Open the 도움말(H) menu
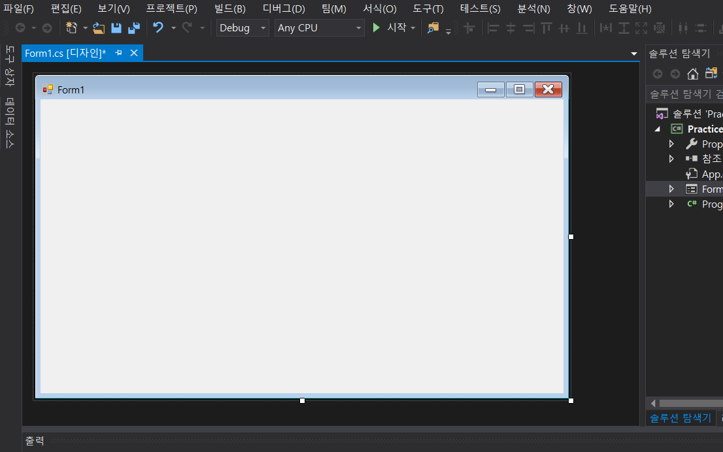This screenshot has height=452, width=723. 630,8
